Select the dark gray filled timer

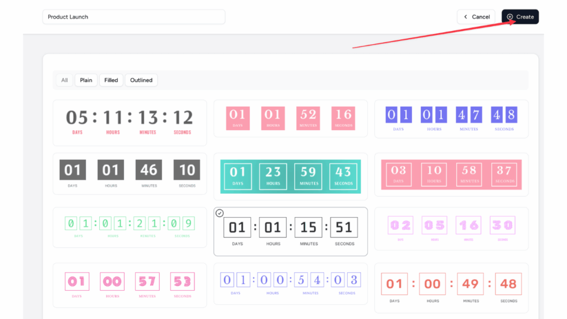click(x=130, y=175)
